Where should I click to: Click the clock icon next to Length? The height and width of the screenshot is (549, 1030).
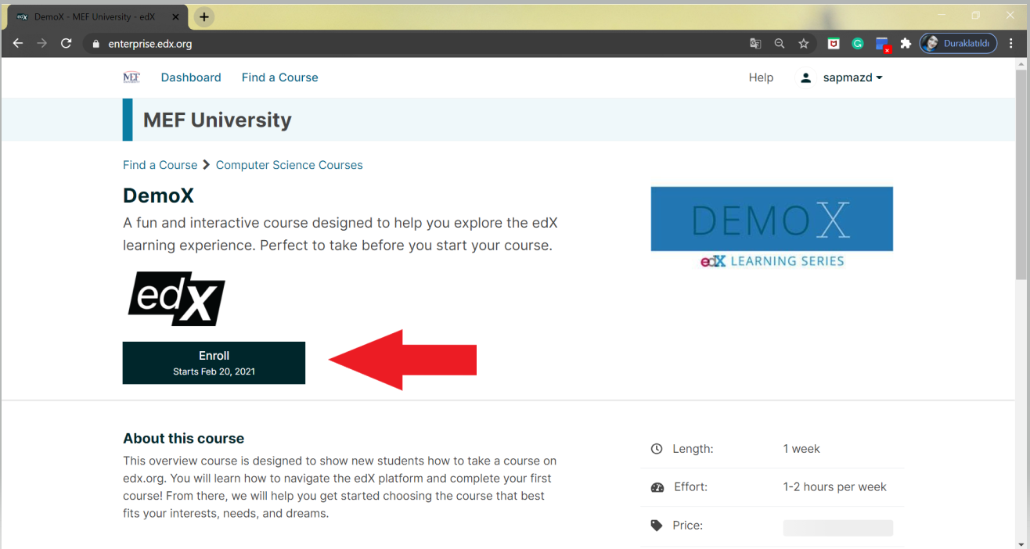(657, 449)
